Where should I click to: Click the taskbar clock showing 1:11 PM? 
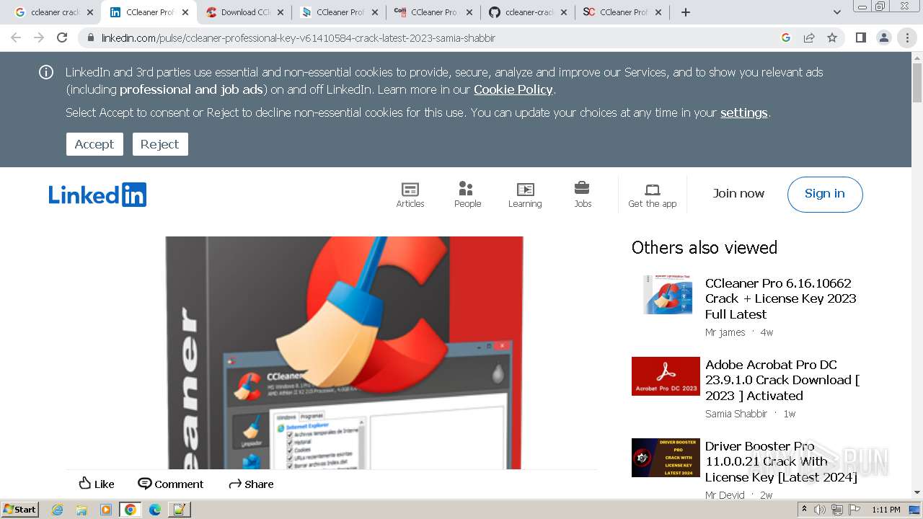(886, 510)
